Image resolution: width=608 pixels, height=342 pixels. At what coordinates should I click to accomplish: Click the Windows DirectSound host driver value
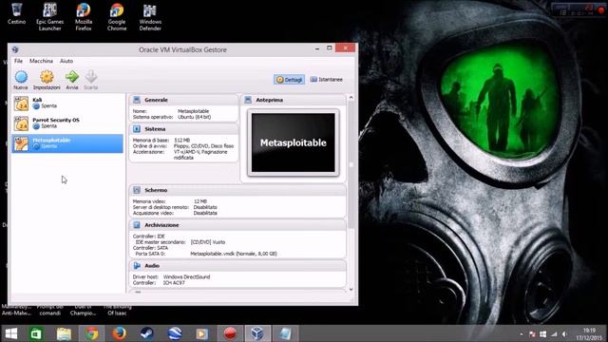(186, 276)
